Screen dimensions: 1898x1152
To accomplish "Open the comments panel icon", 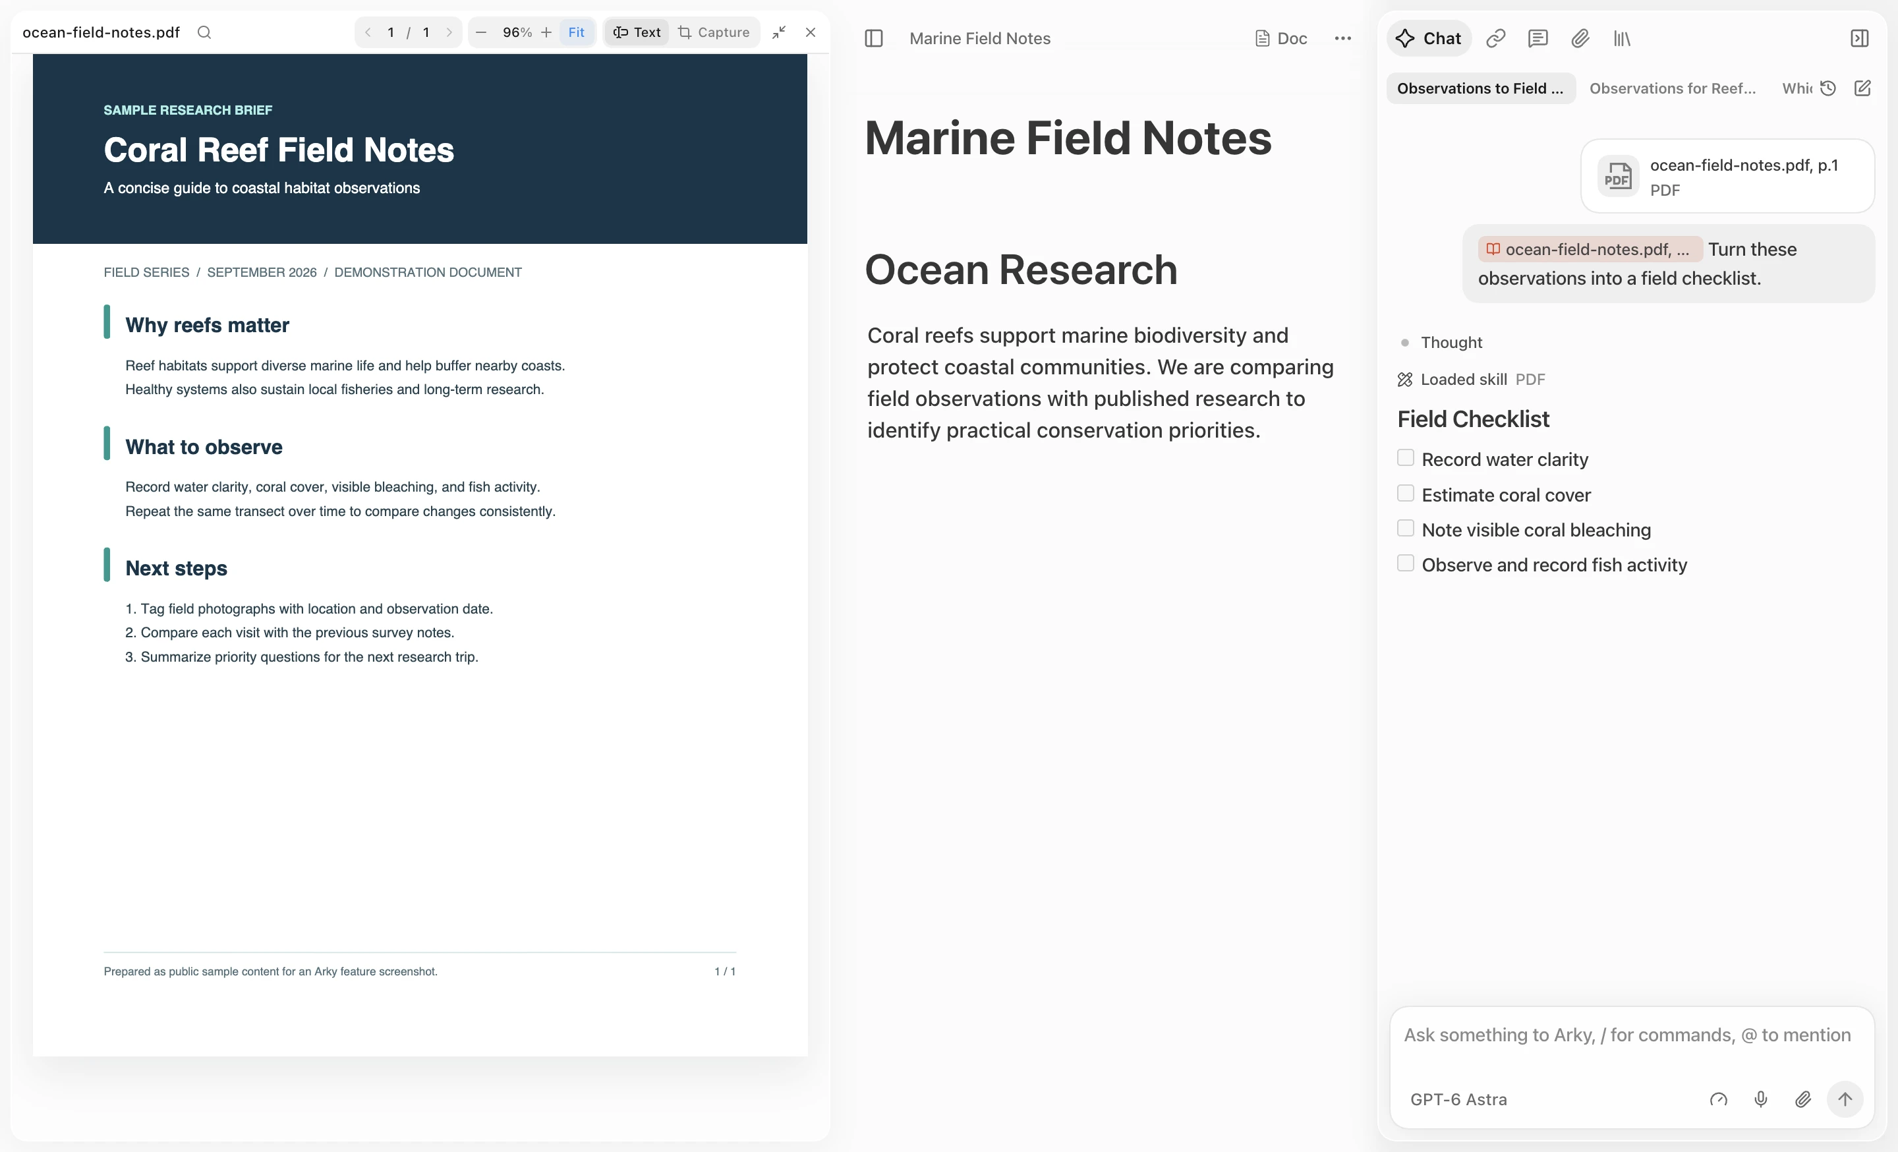I will click(x=1538, y=38).
